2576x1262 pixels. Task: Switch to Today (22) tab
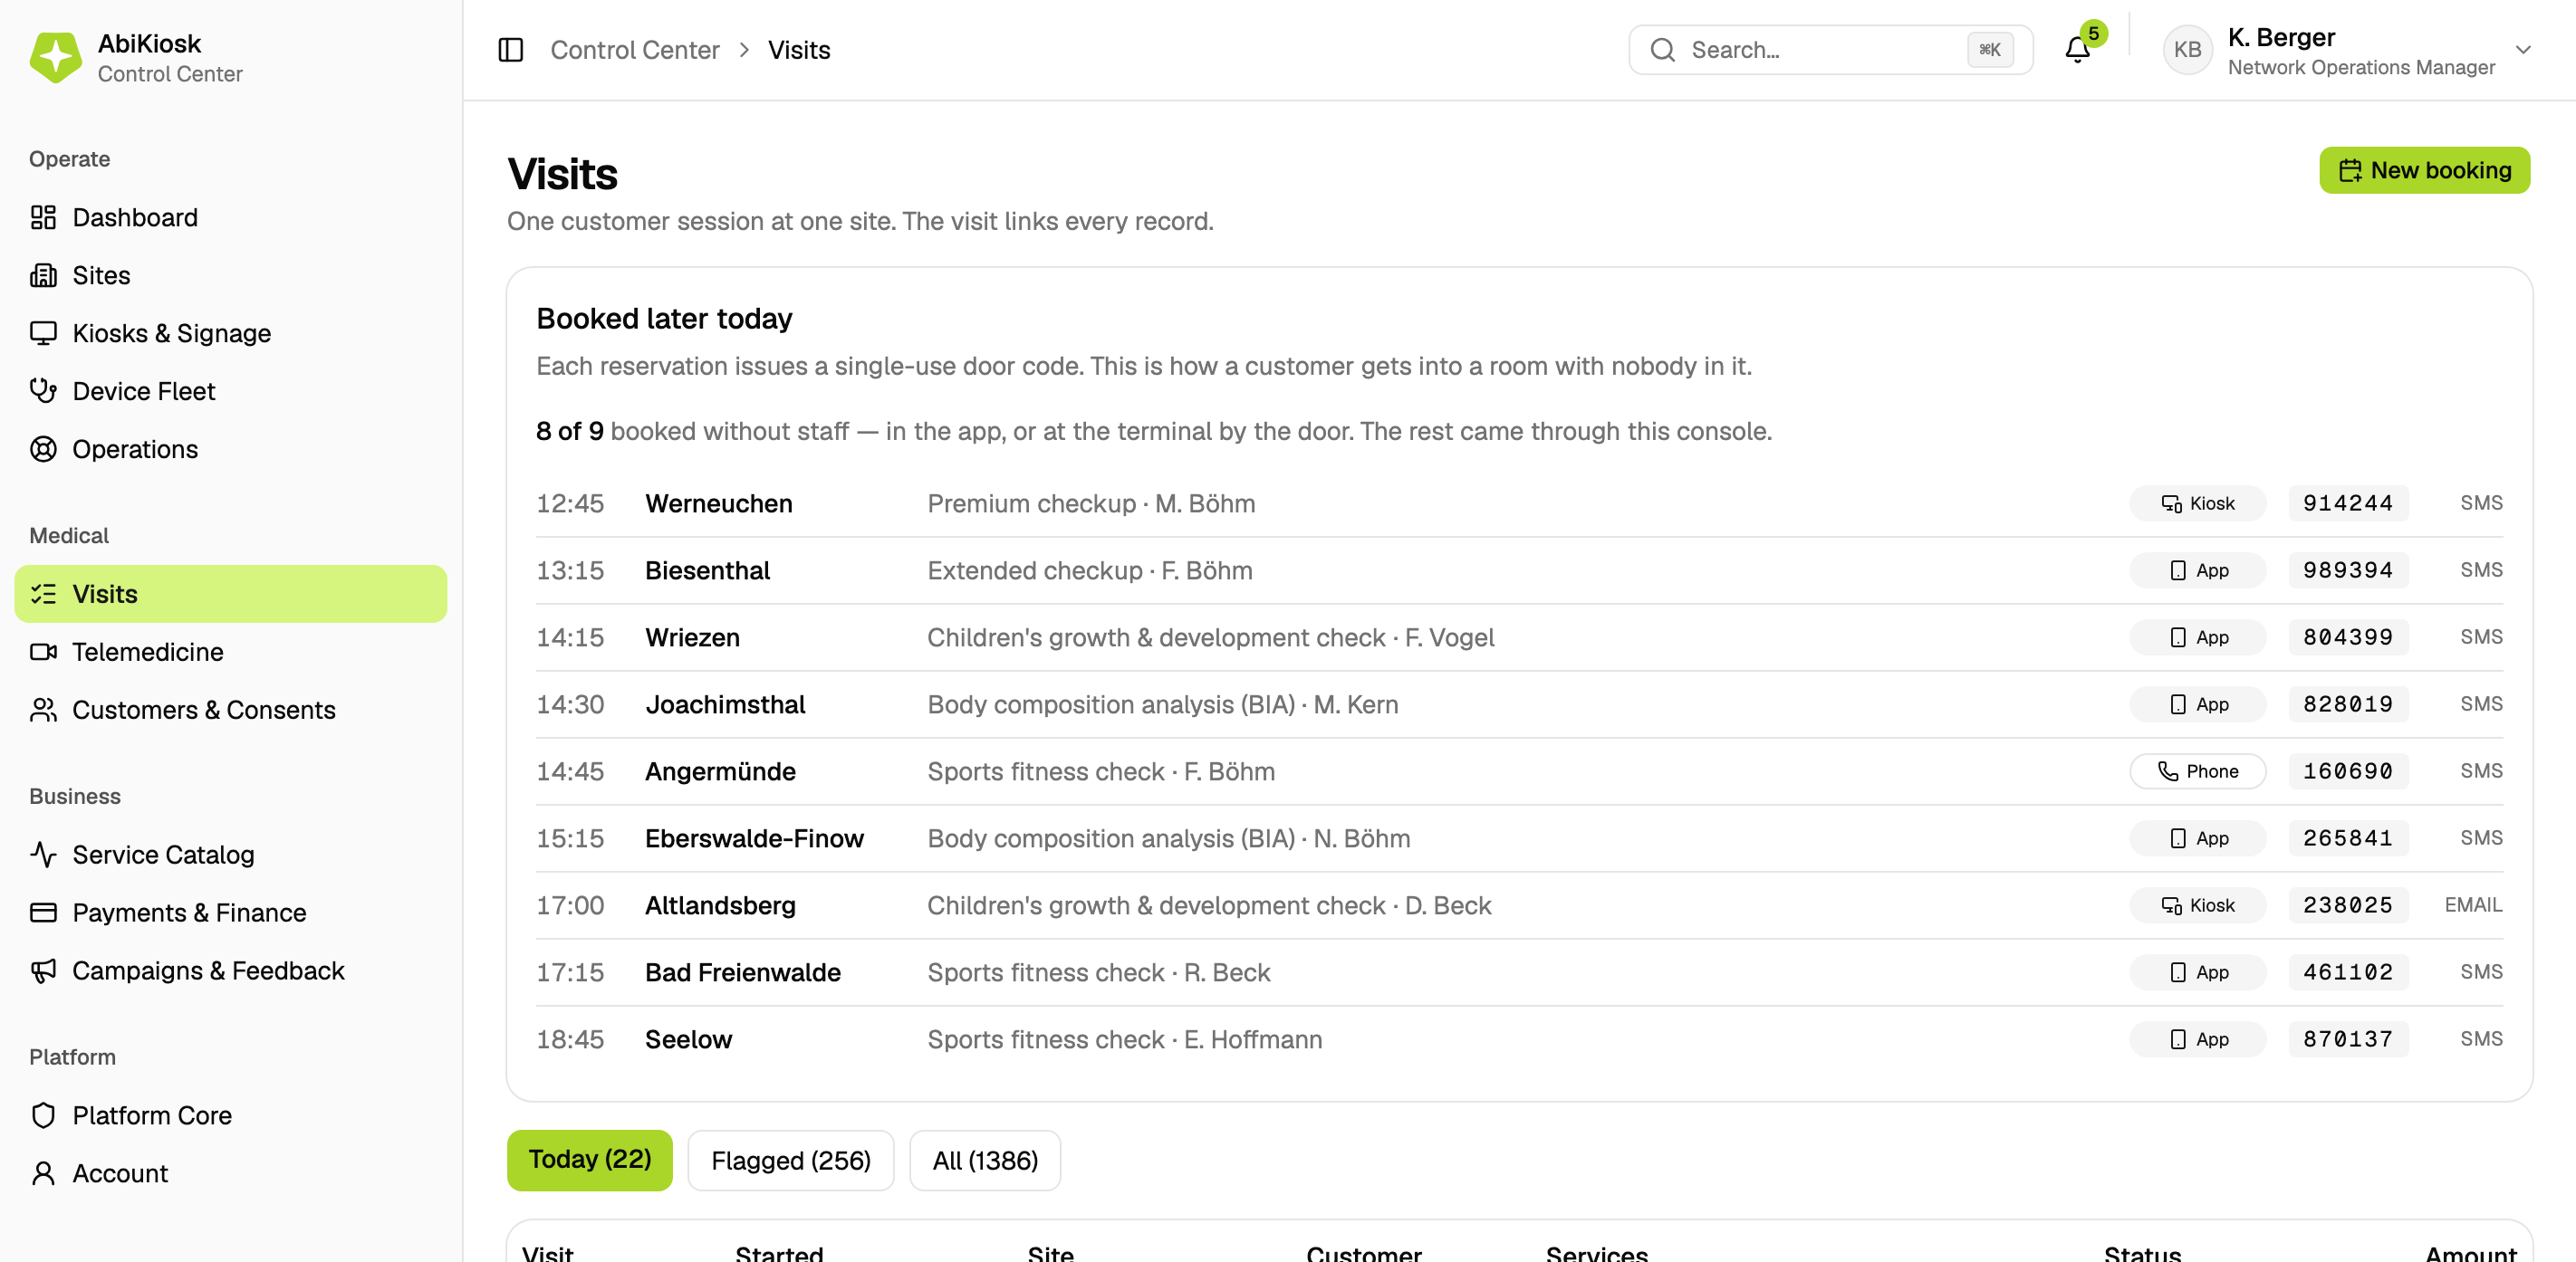[x=589, y=1160]
